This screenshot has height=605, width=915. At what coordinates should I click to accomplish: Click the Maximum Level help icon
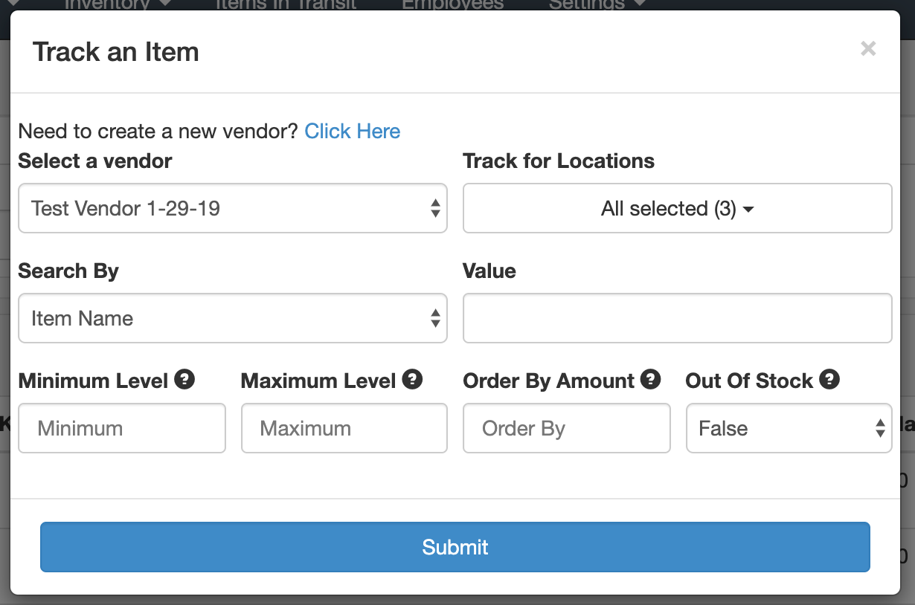tap(412, 380)
